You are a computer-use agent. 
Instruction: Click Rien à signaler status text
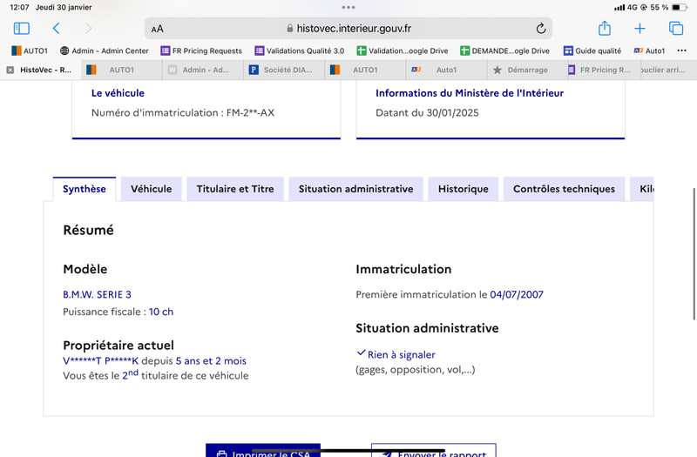coord(401,354)
